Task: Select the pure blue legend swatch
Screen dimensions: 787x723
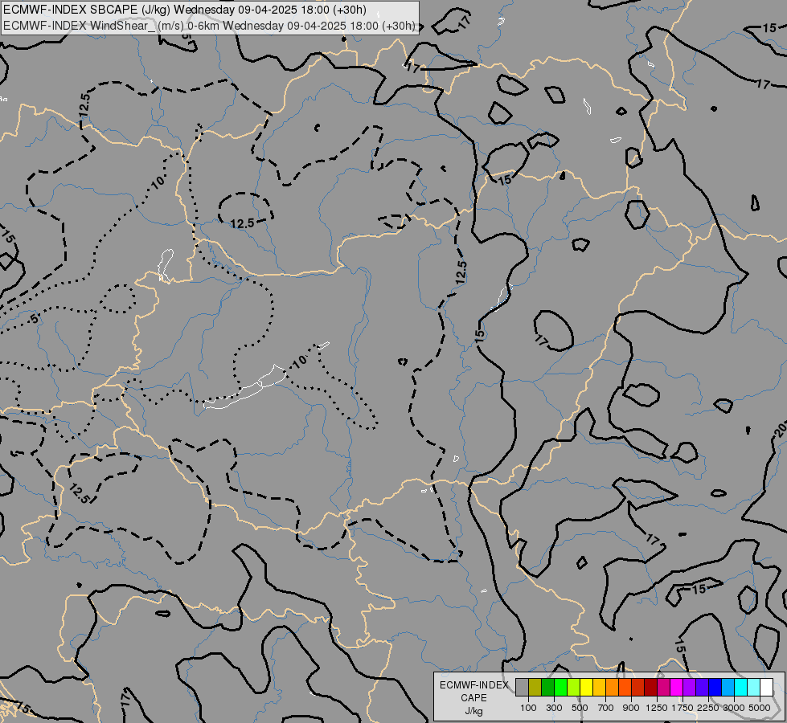Action: [x=715, y=688]
